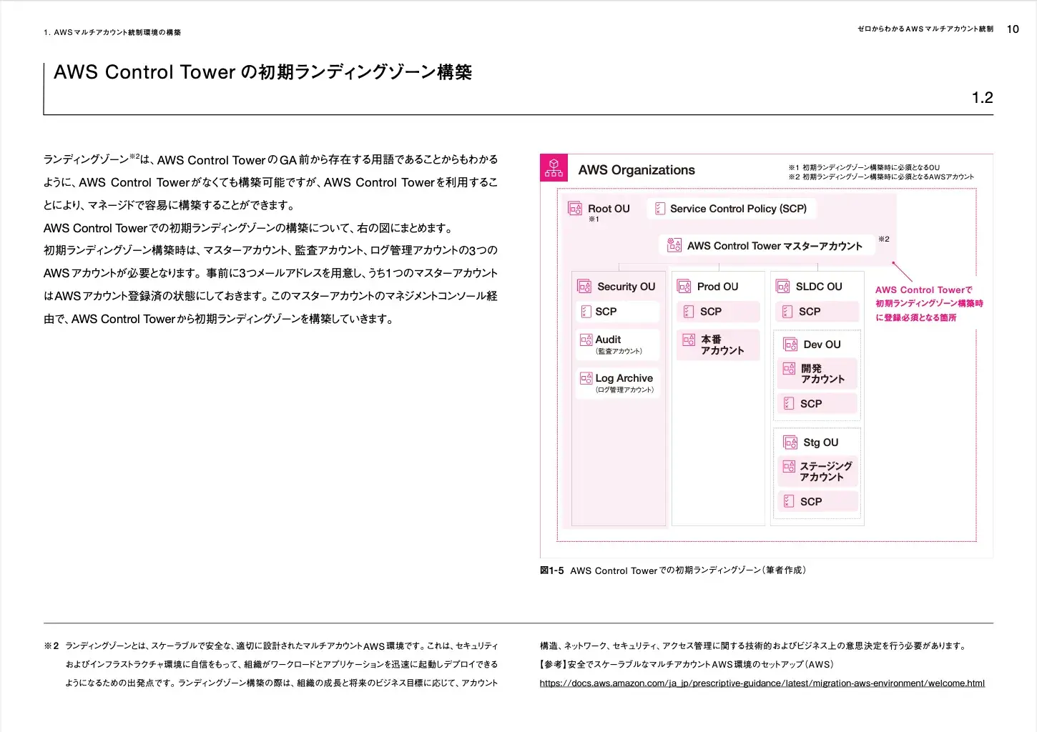The width and height of the screenshot is (1037, 732).
Task: Open the docs.aws.amazon.com migration guide link
Action: 762,683
